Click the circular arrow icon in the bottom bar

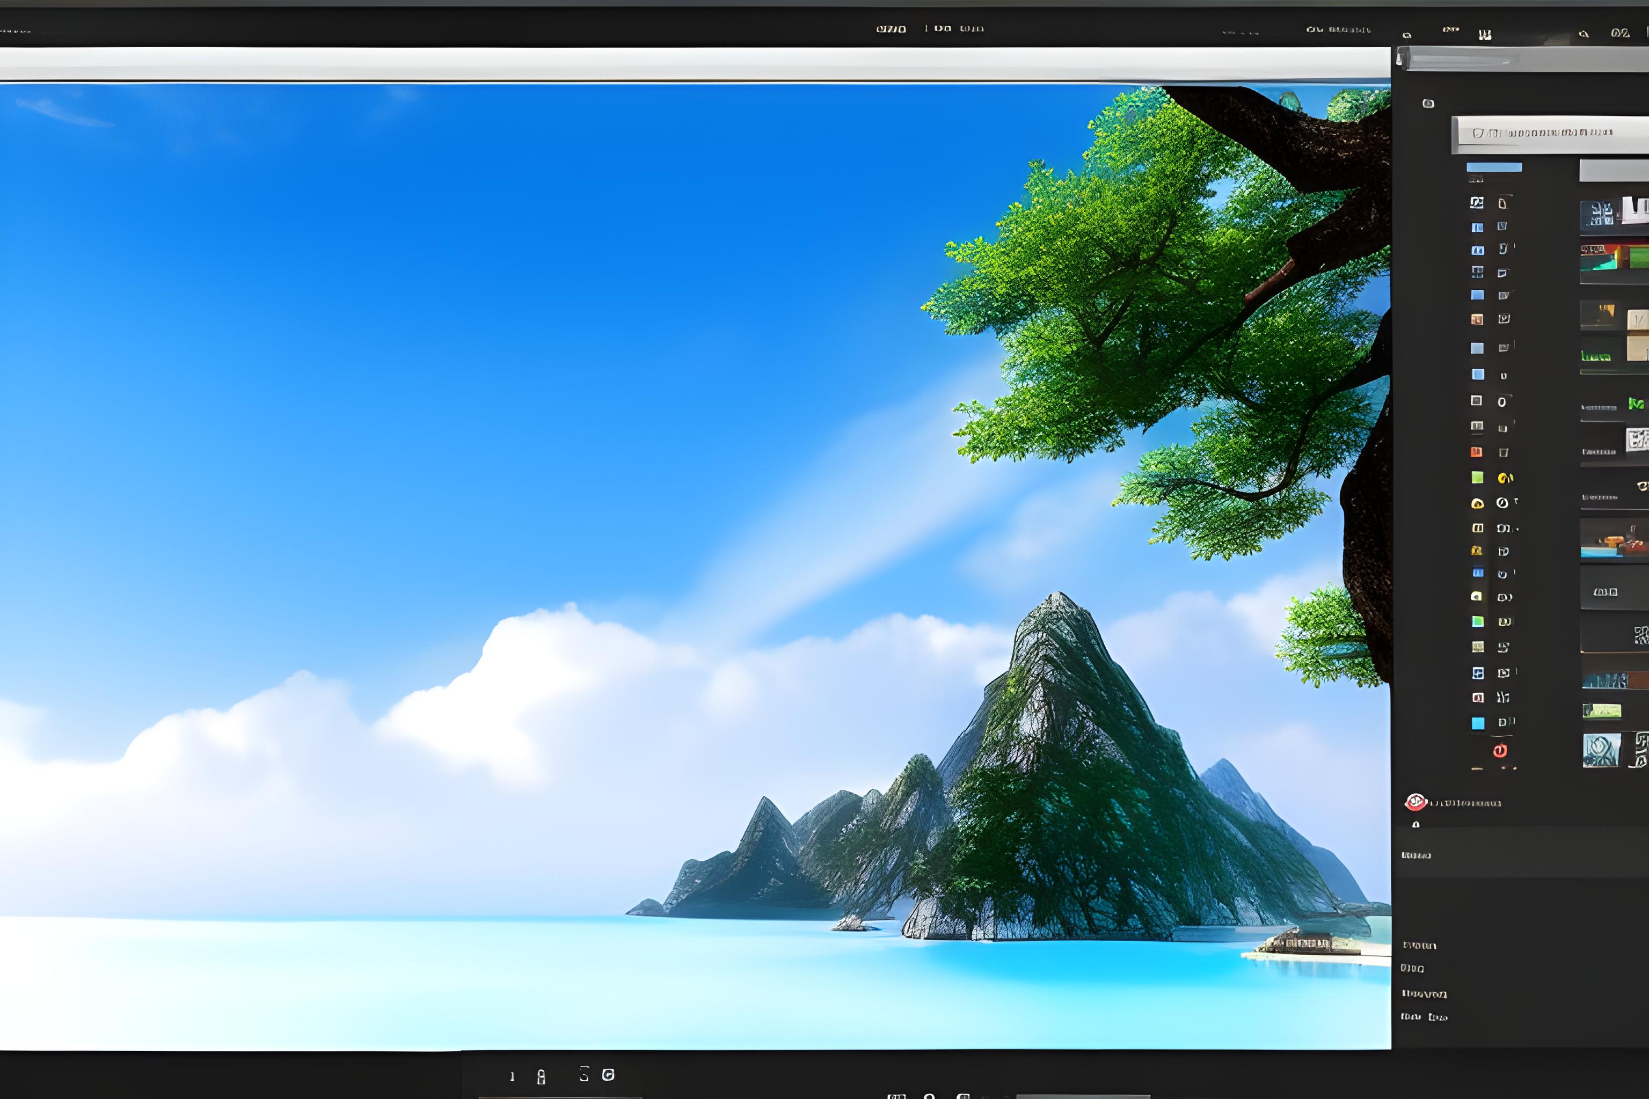click(x=609, y=1074)
